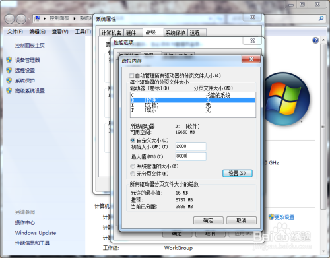Screen dimensions: 330x258
Task: Click scrollbar up arrow in Control Panel
Action: point(323,40)
